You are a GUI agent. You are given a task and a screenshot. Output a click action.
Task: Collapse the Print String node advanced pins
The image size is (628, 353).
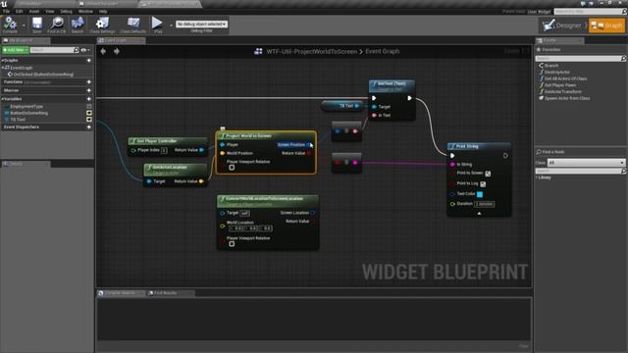[x=479, y=214]
